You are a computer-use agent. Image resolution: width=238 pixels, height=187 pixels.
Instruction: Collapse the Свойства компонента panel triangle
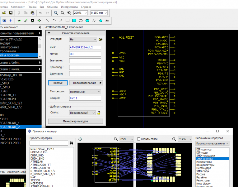tap(49, 33)
